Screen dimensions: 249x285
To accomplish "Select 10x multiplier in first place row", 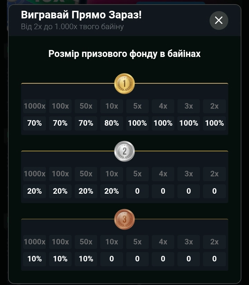I will click(112, 106).
